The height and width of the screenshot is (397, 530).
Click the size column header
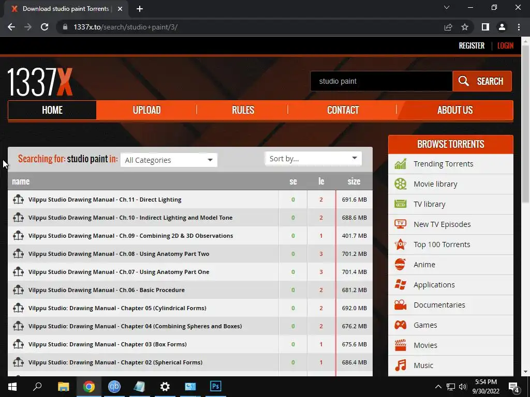click(354, 181)
